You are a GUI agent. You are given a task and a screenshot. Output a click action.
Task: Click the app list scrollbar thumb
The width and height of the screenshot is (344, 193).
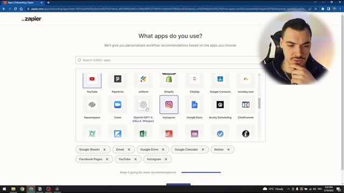[259, 103]
